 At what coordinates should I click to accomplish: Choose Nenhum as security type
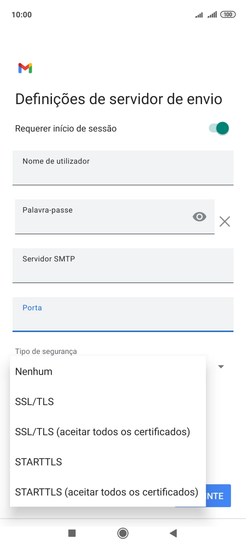(x=33, y=371)
